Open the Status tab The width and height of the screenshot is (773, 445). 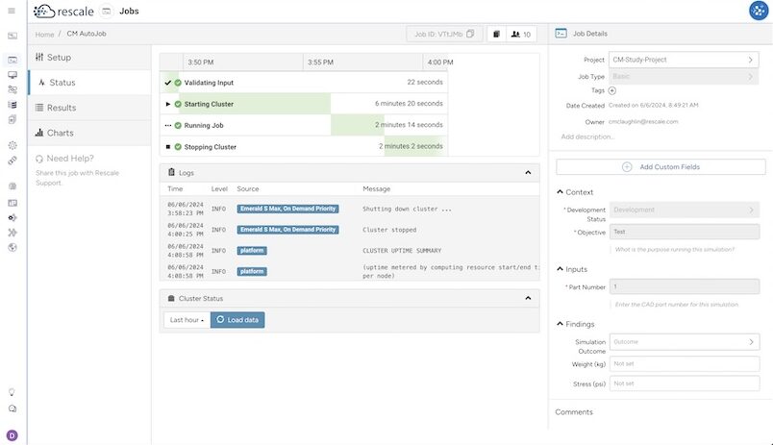(89, 83)
